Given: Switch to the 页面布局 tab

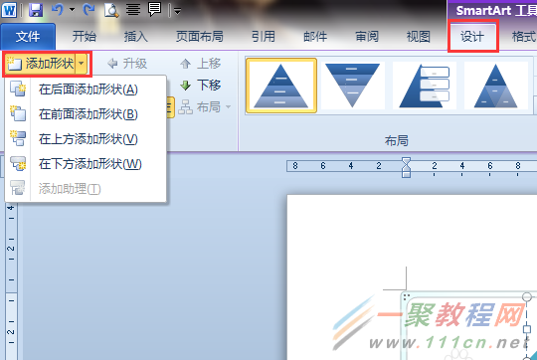Looking at the screenshot, I should tap(199, 36).
